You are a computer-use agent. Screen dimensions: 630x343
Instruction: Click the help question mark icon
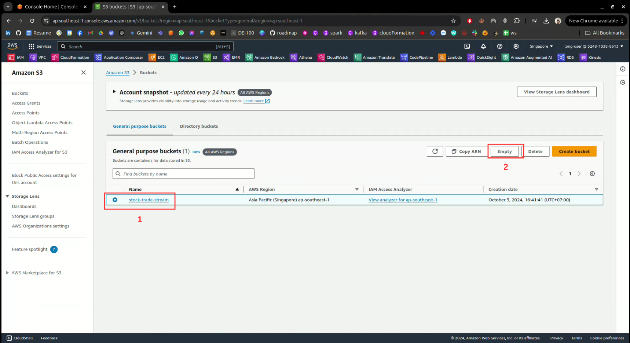[499, 47]
